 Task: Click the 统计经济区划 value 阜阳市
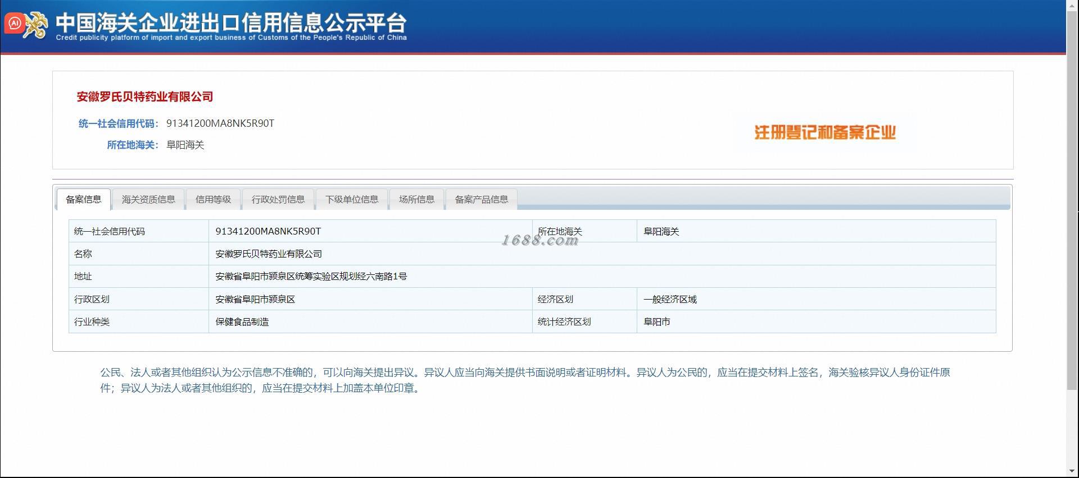(x=657, y=321)
